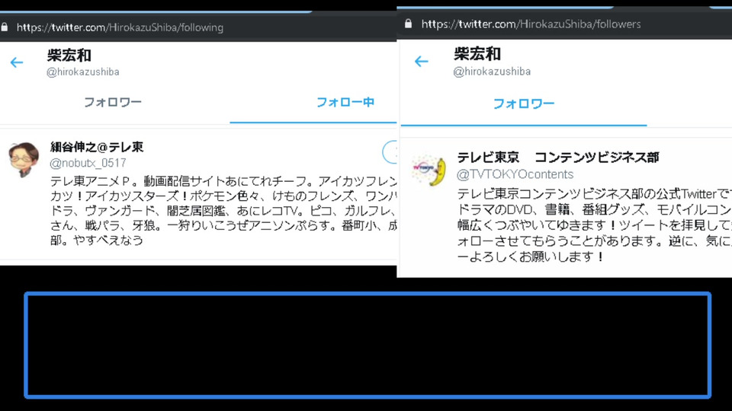Select フォロワー tab in the followers window

coord(524,104)
